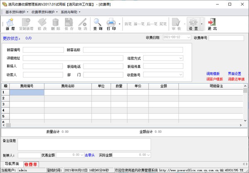Screen dimensions: 249x173
Task: Click the grid vertical scrollbar down arrow
Action: point(245,121)
